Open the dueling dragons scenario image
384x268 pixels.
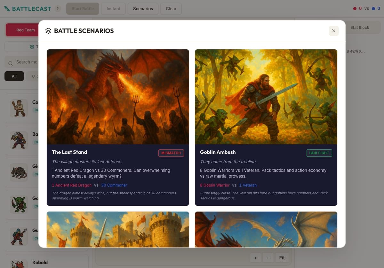tap(266, 230)
